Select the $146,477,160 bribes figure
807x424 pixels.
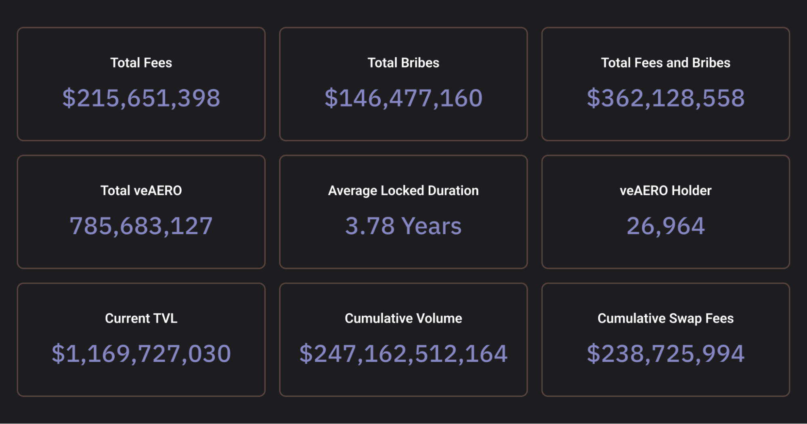click(403, 98)
